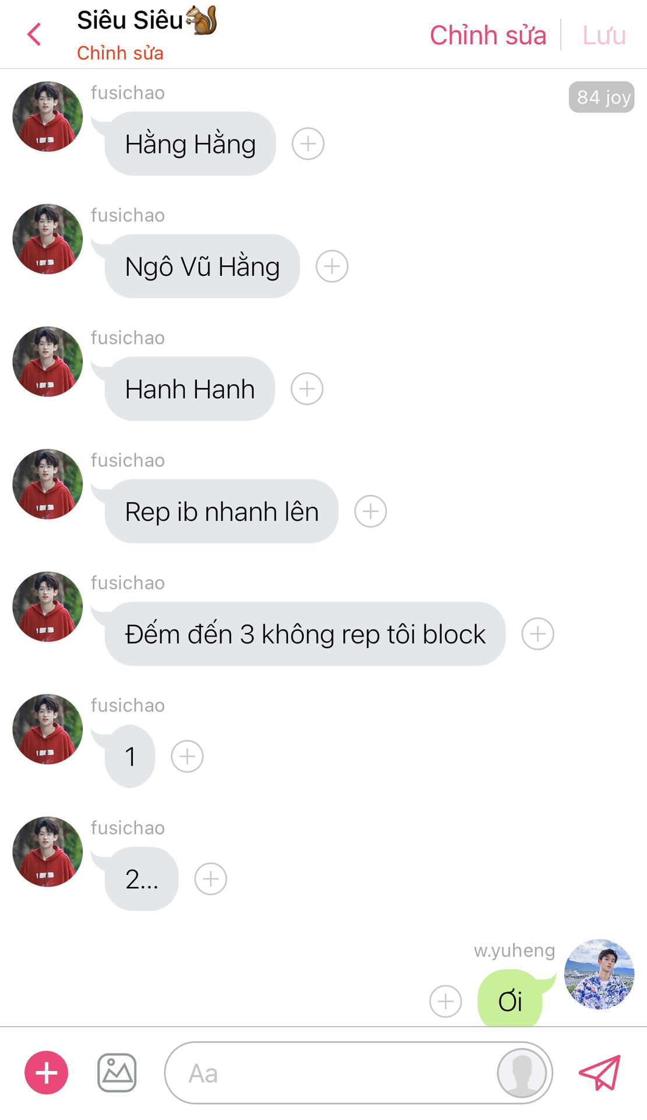This screenshot has width=647, height=1120.
Task: Tap the plus beside the block warning message
Action: coord(537,634)
